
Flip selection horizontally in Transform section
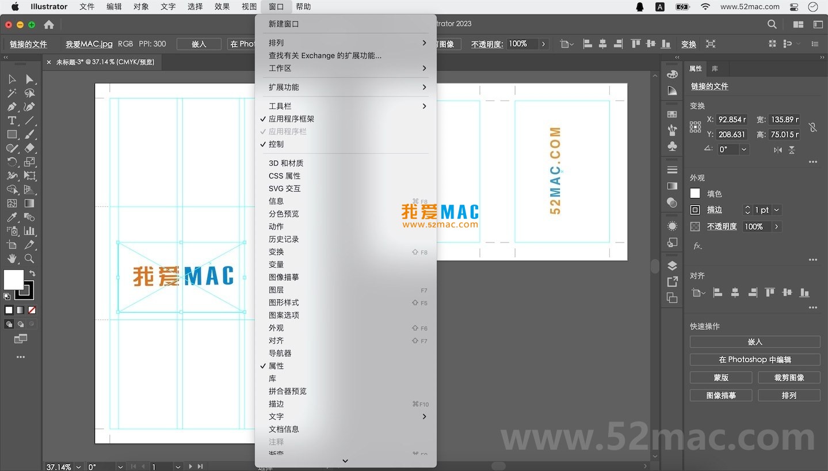pos(778,150)
